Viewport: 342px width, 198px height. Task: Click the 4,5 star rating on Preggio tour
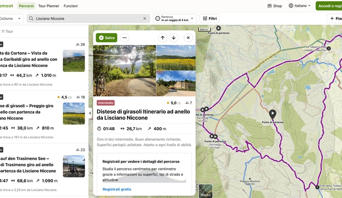point(64,97)
